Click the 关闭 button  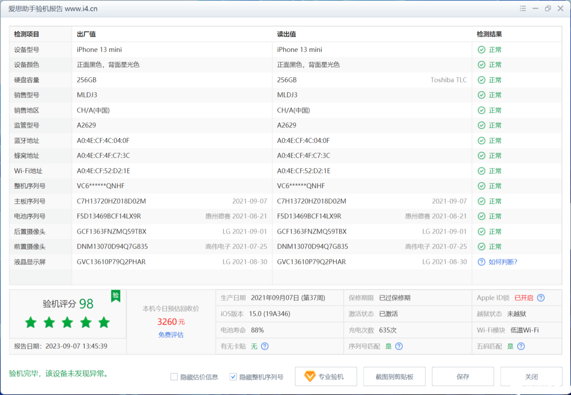point(531,376)
